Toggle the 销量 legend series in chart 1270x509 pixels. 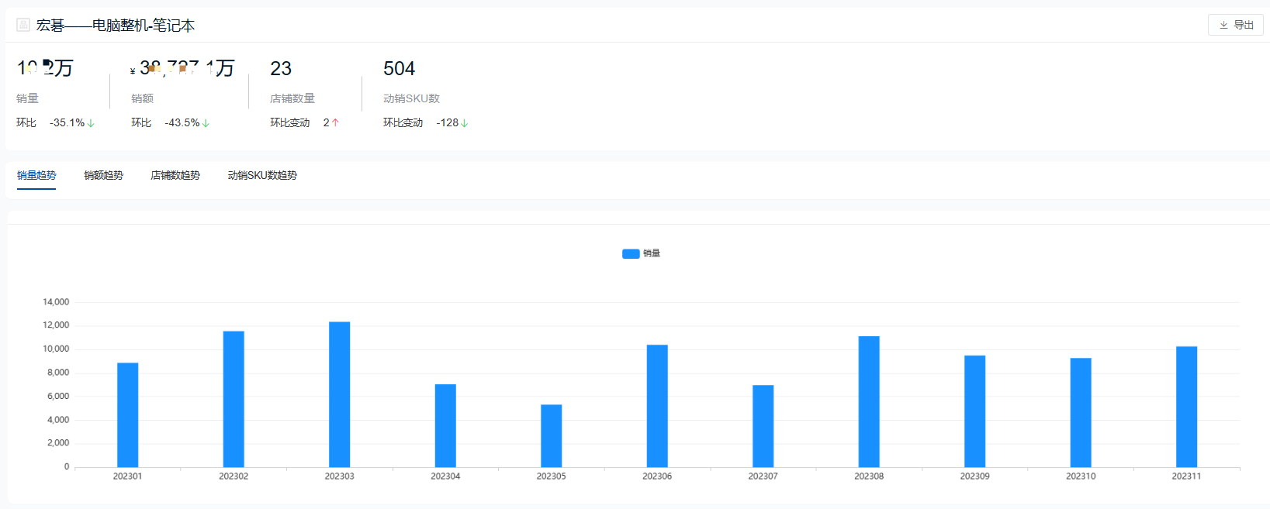pos(642,253)
